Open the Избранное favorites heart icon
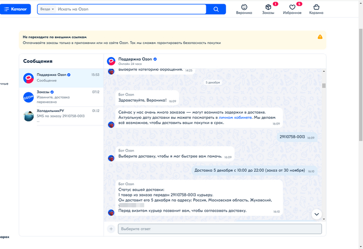Image resolution: width=363 pixels, height=249 pixels. click(x=292, y=9)
